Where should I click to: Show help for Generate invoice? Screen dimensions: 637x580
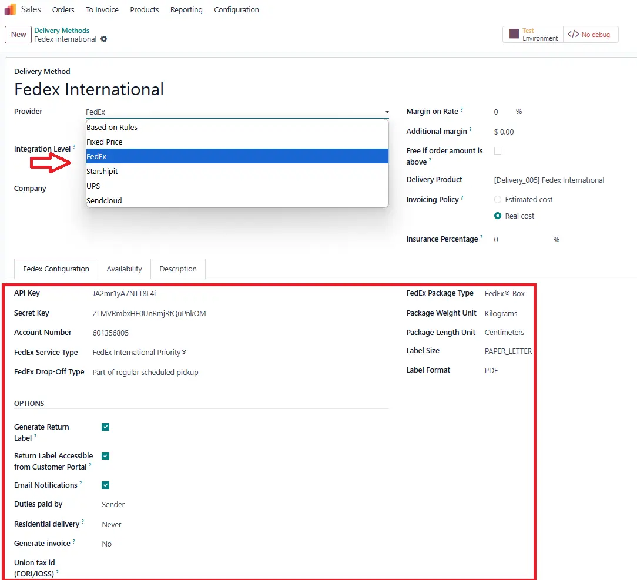pos(74,541)
